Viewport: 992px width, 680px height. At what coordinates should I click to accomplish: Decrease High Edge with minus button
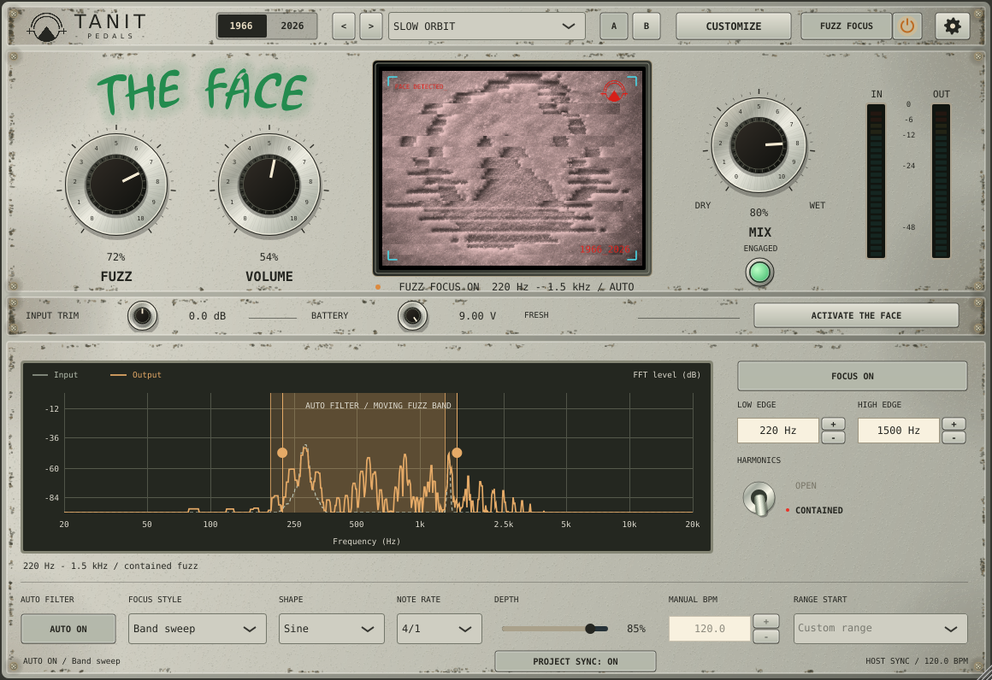pyautogui.click(x=954, y=437)
